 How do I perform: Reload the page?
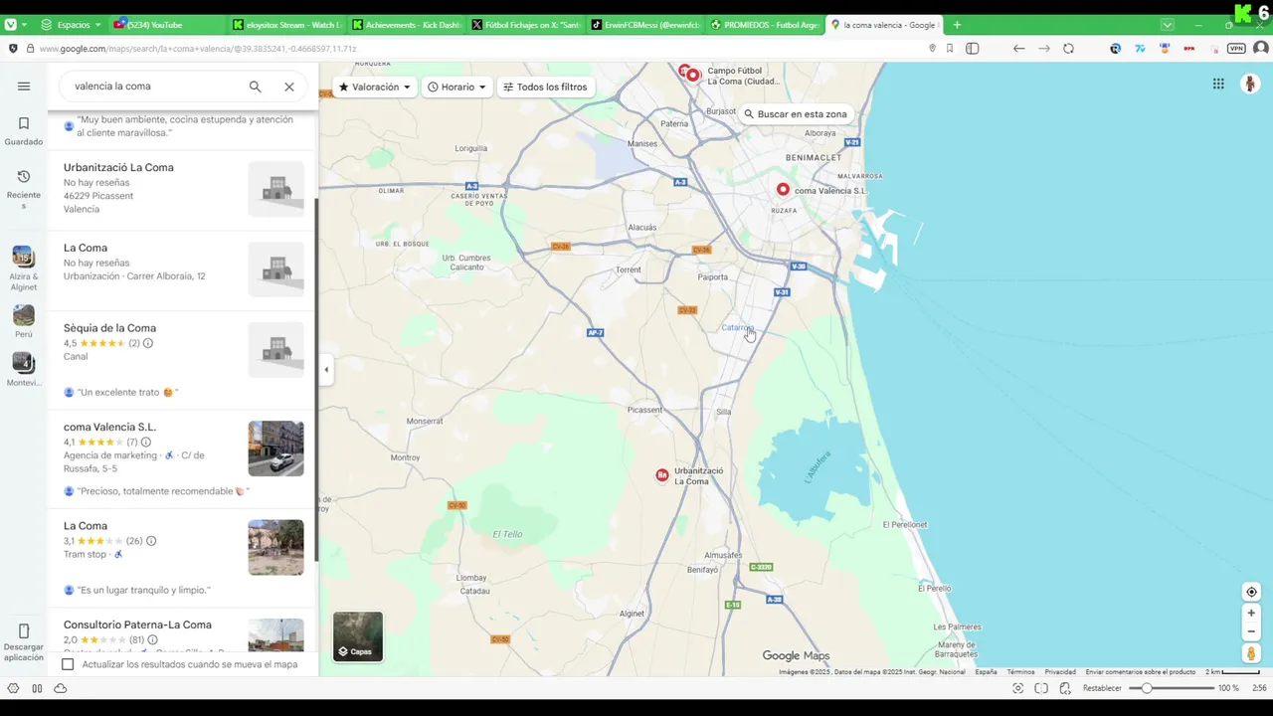[x=1069, y=49]
